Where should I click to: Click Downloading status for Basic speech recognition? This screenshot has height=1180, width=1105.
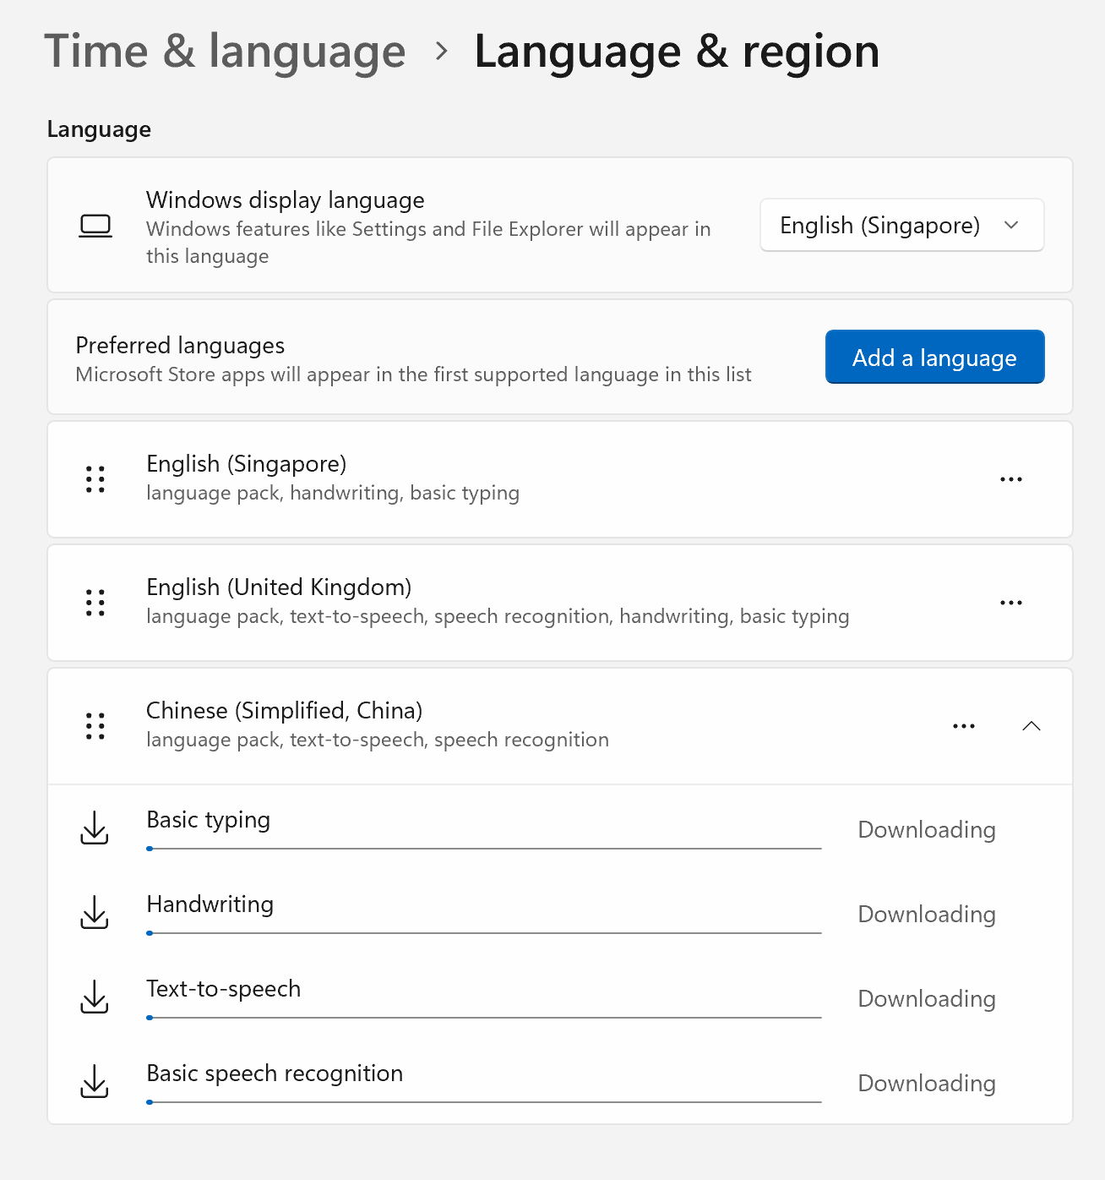(x=927, y=1084)
